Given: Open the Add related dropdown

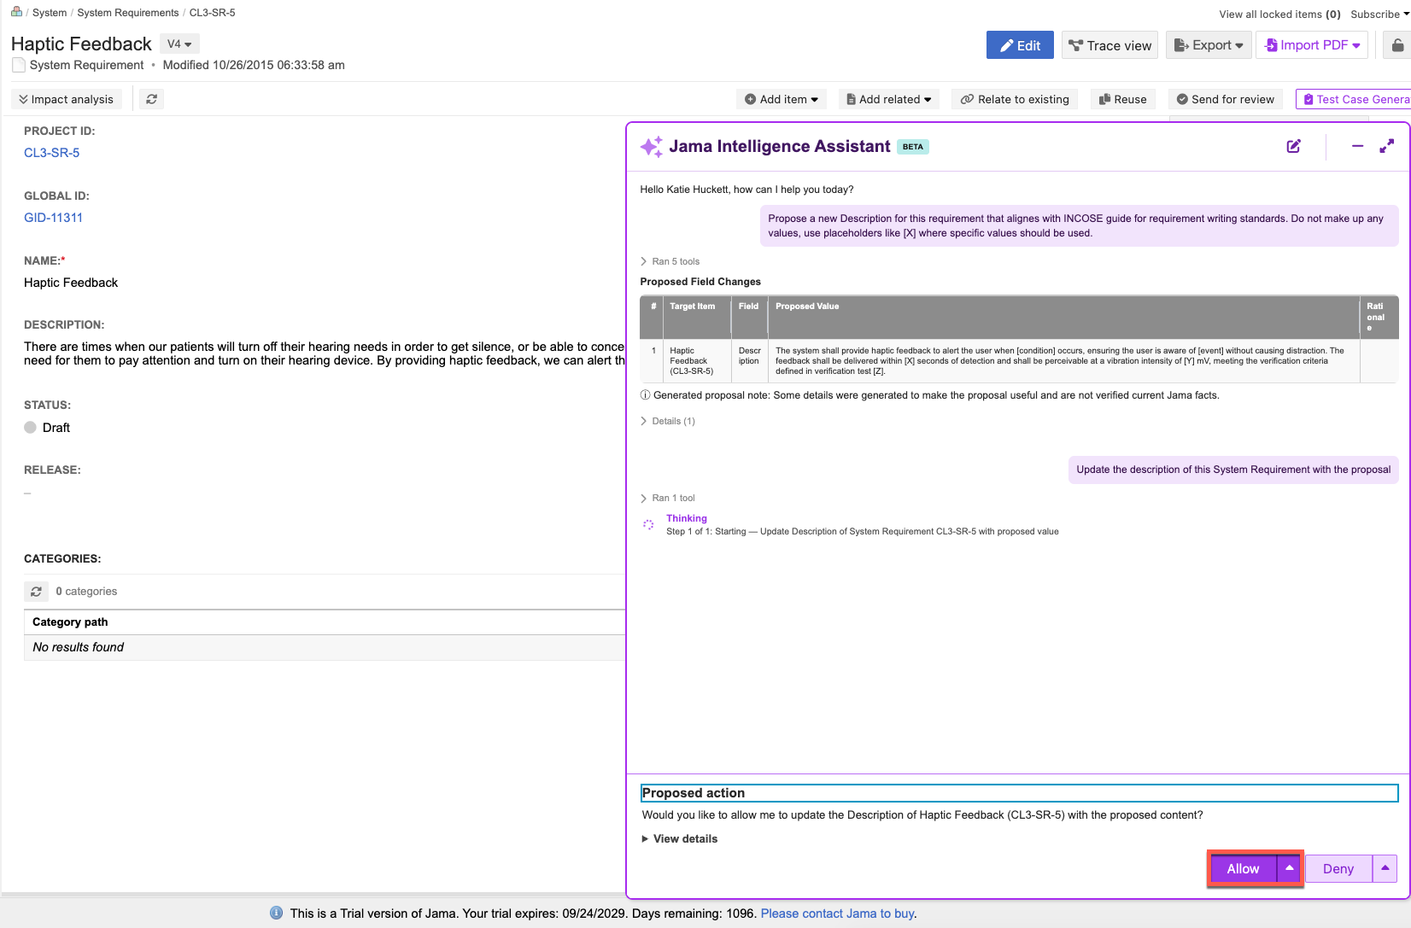Looking at the screenshot, I should pyautogui.click(x=889, y=99).
